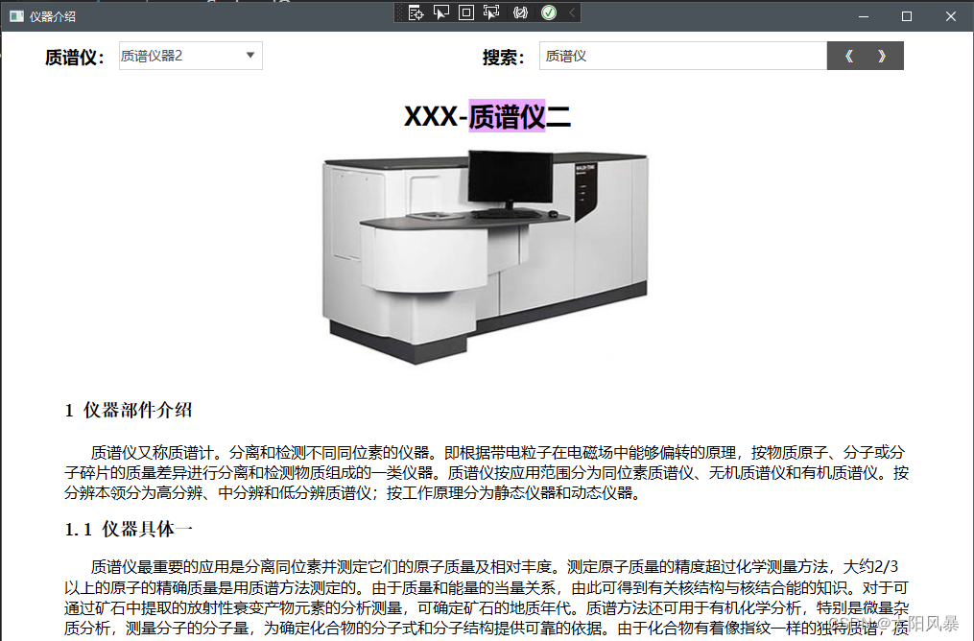Click the heading 1 仪器部件介绍
This screenshot has height=641, width=974.
pyautogui.click(x=129, y=410)
